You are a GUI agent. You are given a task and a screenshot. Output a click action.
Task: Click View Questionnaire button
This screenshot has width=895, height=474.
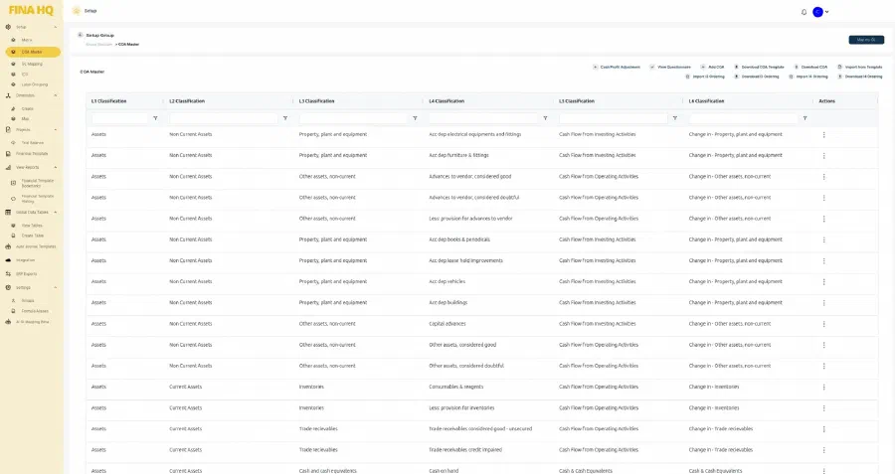point(670,67)
